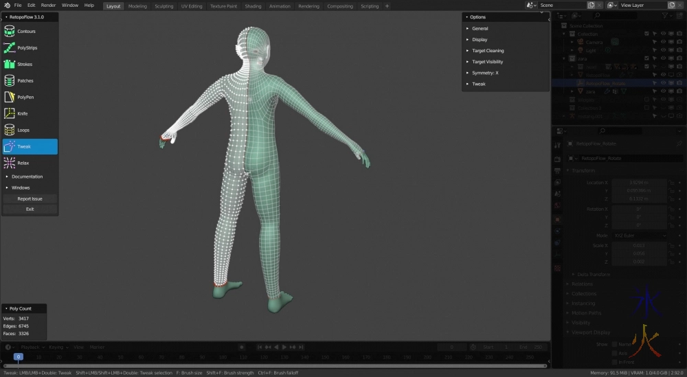
Task: Expand the Documentation section
Action: pos(27,176)
